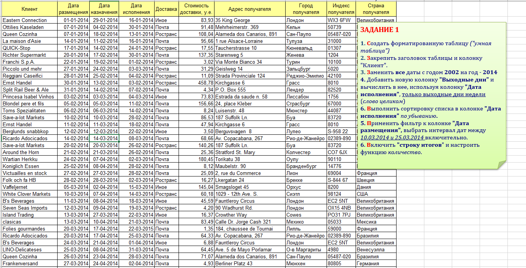Viewport: 526px width, 268px height.
Task: Click the 'Доставка' column header
Action: tap(166, 9)
